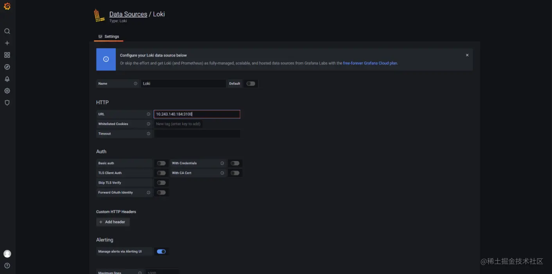Show the Name field info tooltip icon

point(136,84)
